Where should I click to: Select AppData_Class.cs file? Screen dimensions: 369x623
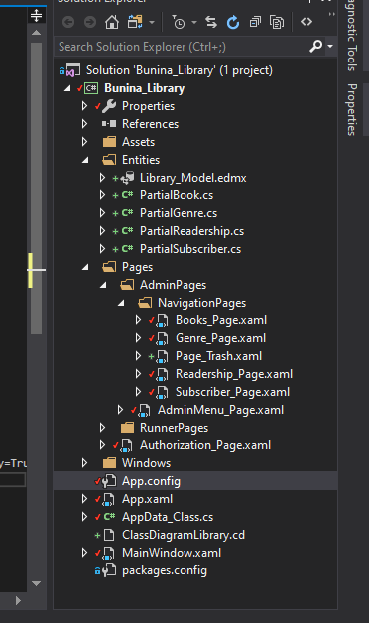coord(168,517)
